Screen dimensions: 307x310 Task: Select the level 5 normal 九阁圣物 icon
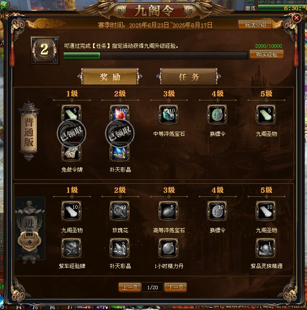point(266,115)
